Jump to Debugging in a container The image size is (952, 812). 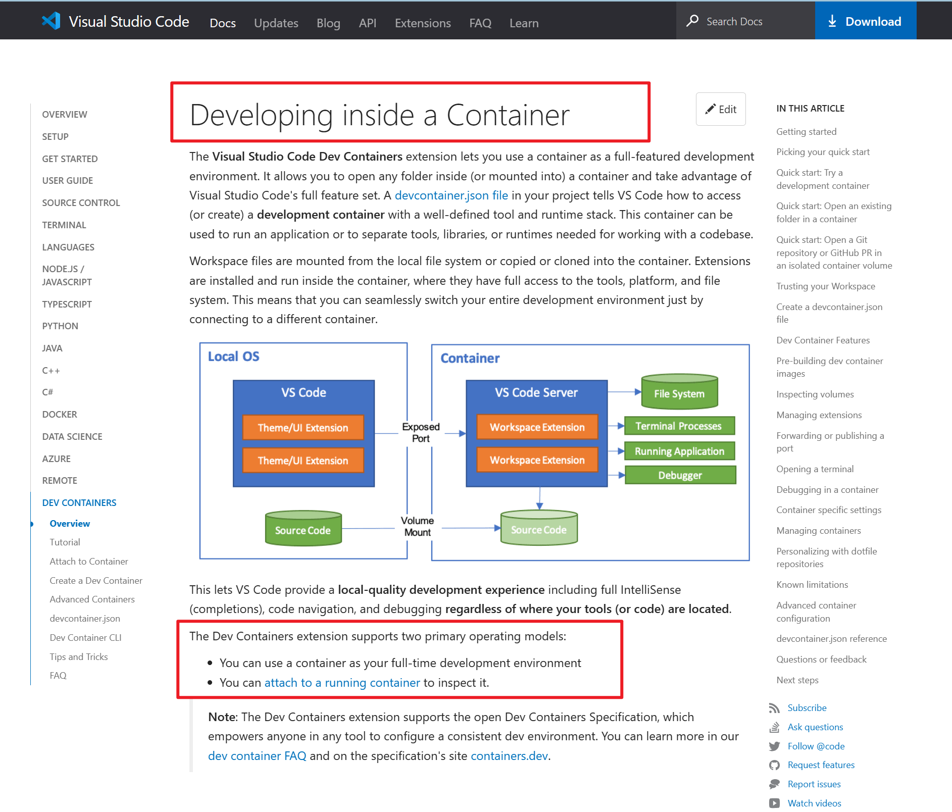tap(827, 489)
